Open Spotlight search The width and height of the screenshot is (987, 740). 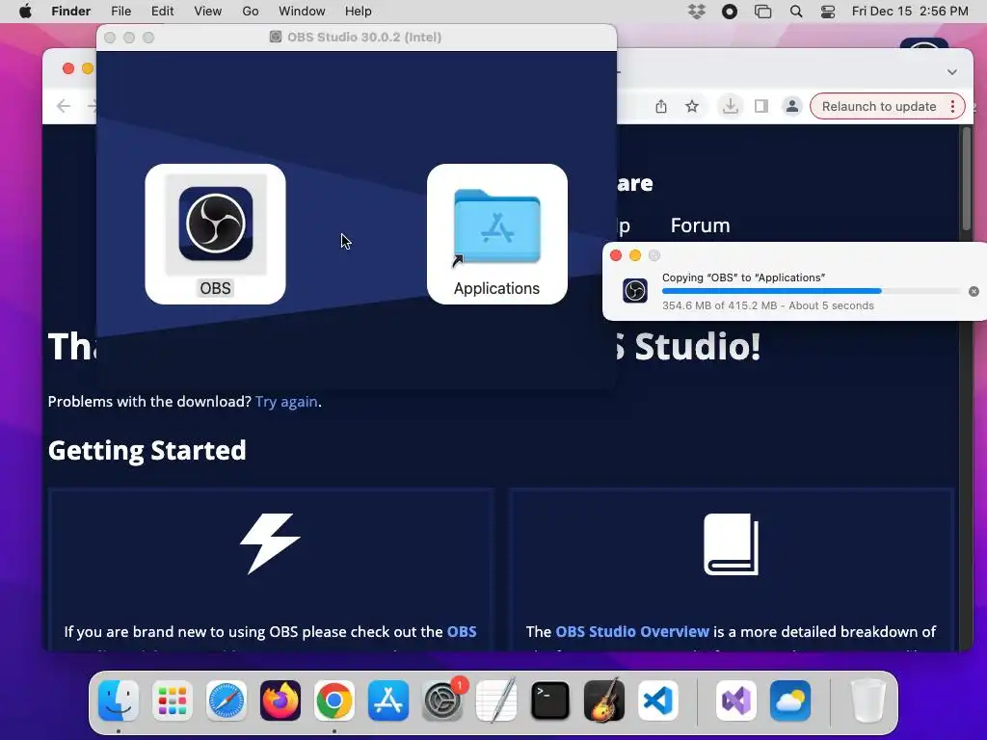[x=796, y=12]
